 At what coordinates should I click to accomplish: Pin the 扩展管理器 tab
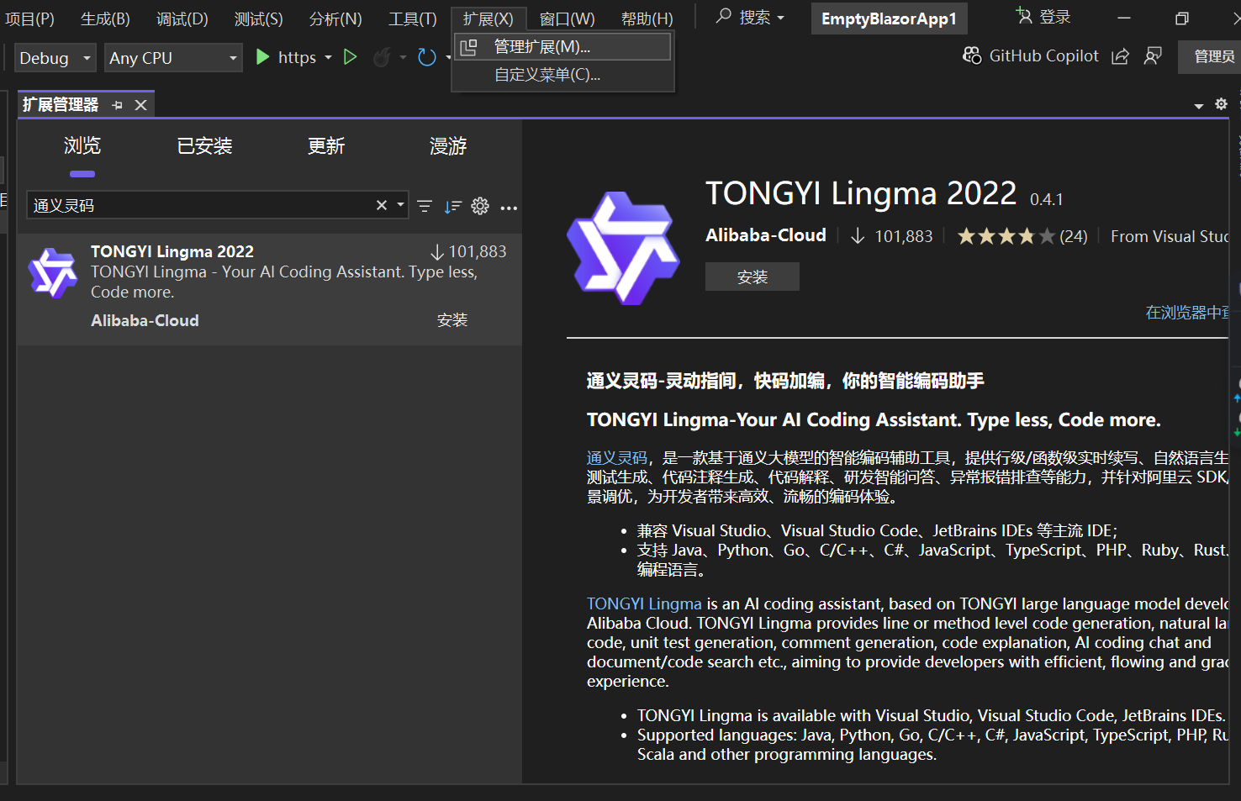click(118, 105)
